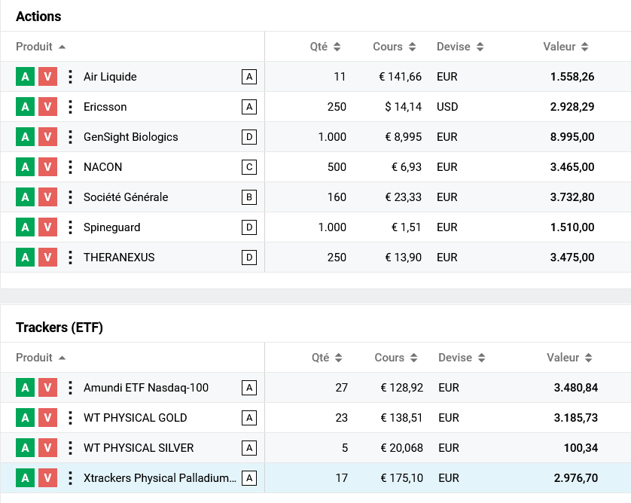Click the green A buy button for Air Liquide

pos(25,77)
